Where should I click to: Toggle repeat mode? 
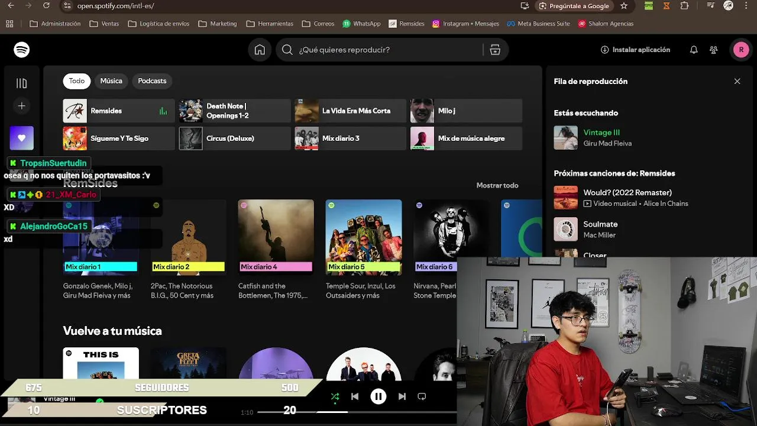click(x=422, y=396)
